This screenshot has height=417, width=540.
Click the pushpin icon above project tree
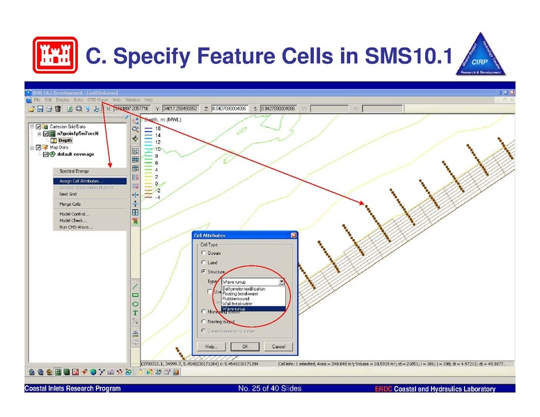click(x=127, y=117)
